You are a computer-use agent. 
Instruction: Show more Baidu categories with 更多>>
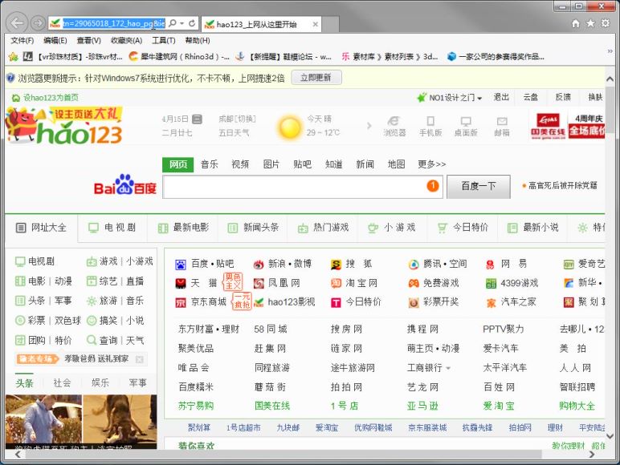tap(432, 164)
